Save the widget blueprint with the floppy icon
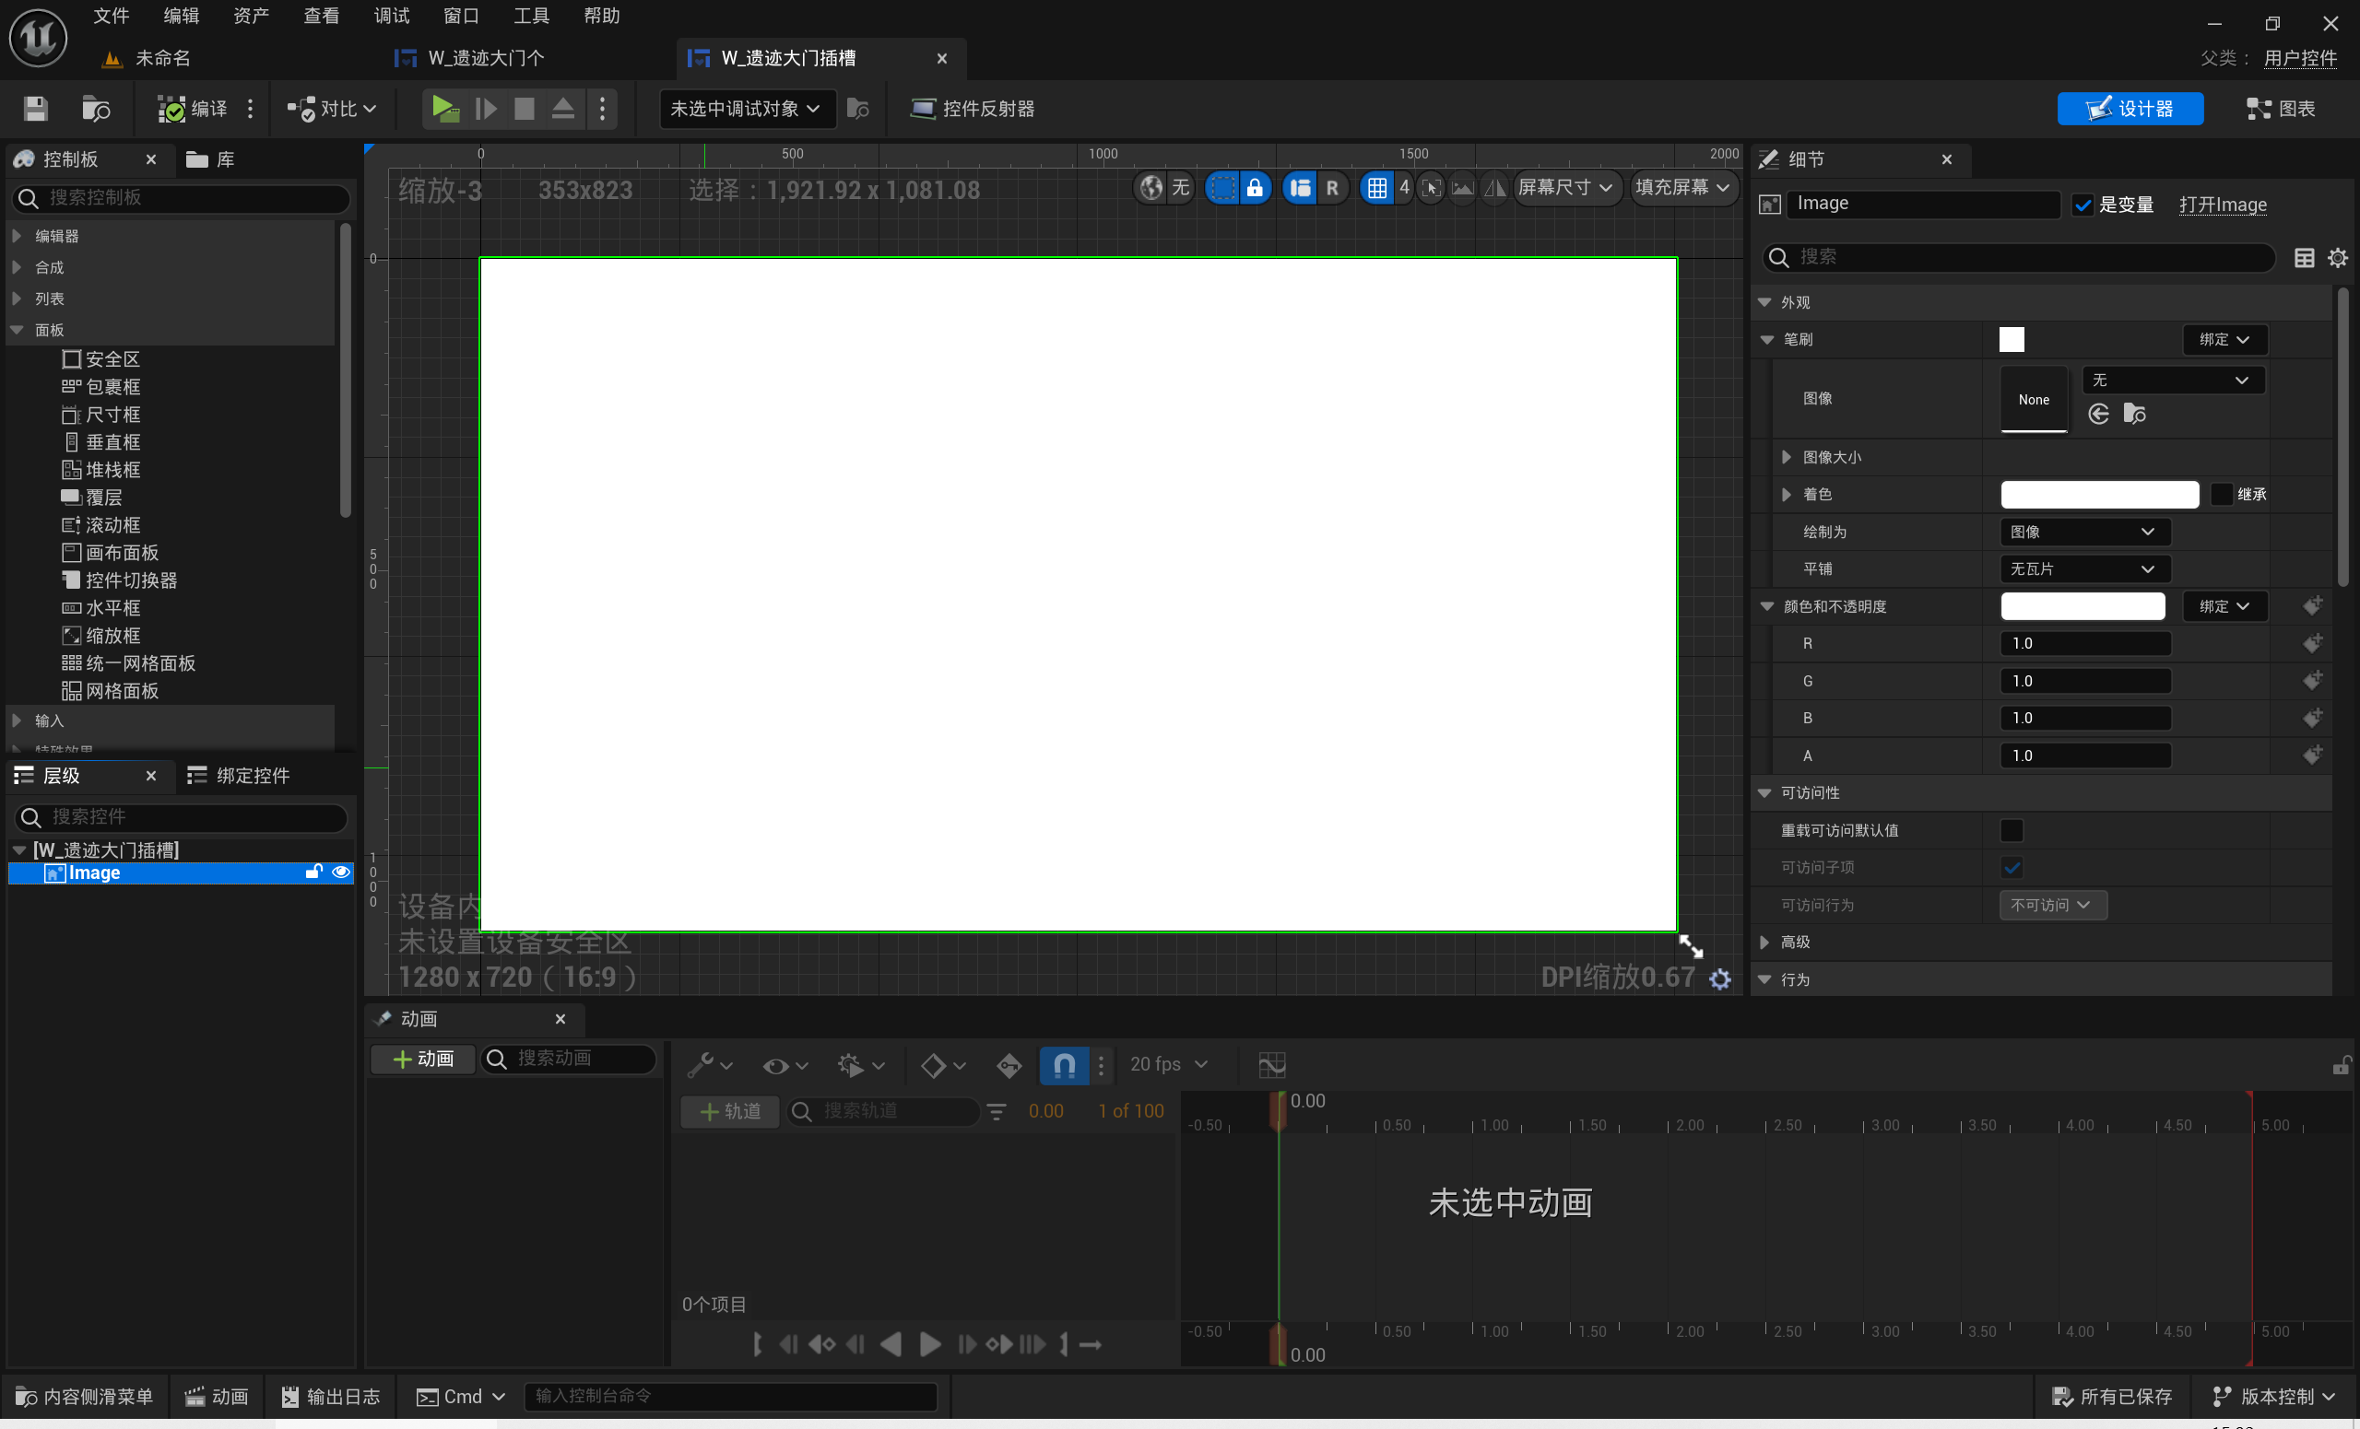2360x1429 pixels. coord(35,108)
